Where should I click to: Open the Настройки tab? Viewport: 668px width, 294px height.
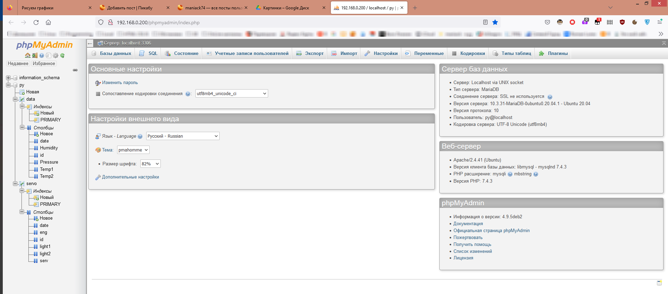click(381, 54)
